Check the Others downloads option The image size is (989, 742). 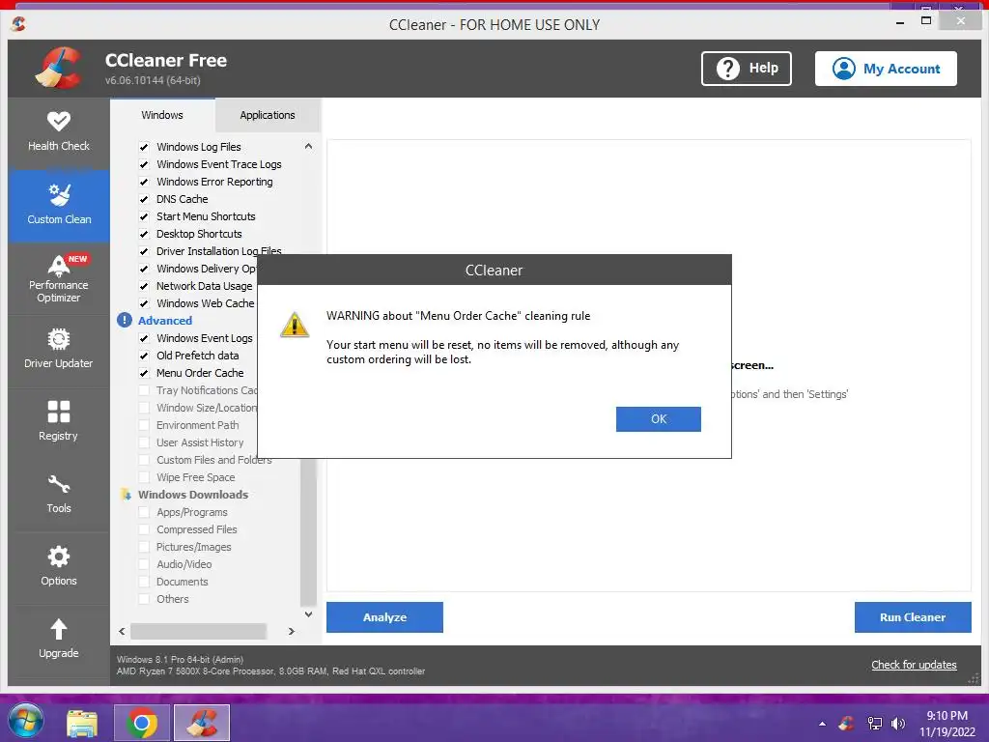point(144,599)
